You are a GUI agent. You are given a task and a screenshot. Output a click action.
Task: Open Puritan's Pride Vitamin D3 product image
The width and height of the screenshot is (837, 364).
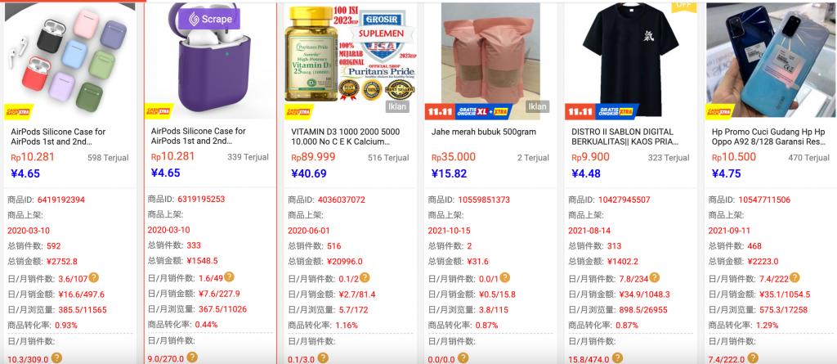coord(351,60)
